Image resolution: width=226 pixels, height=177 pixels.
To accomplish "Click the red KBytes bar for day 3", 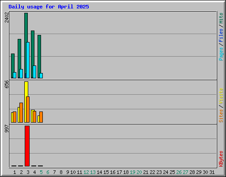I will tap(27, 146).
